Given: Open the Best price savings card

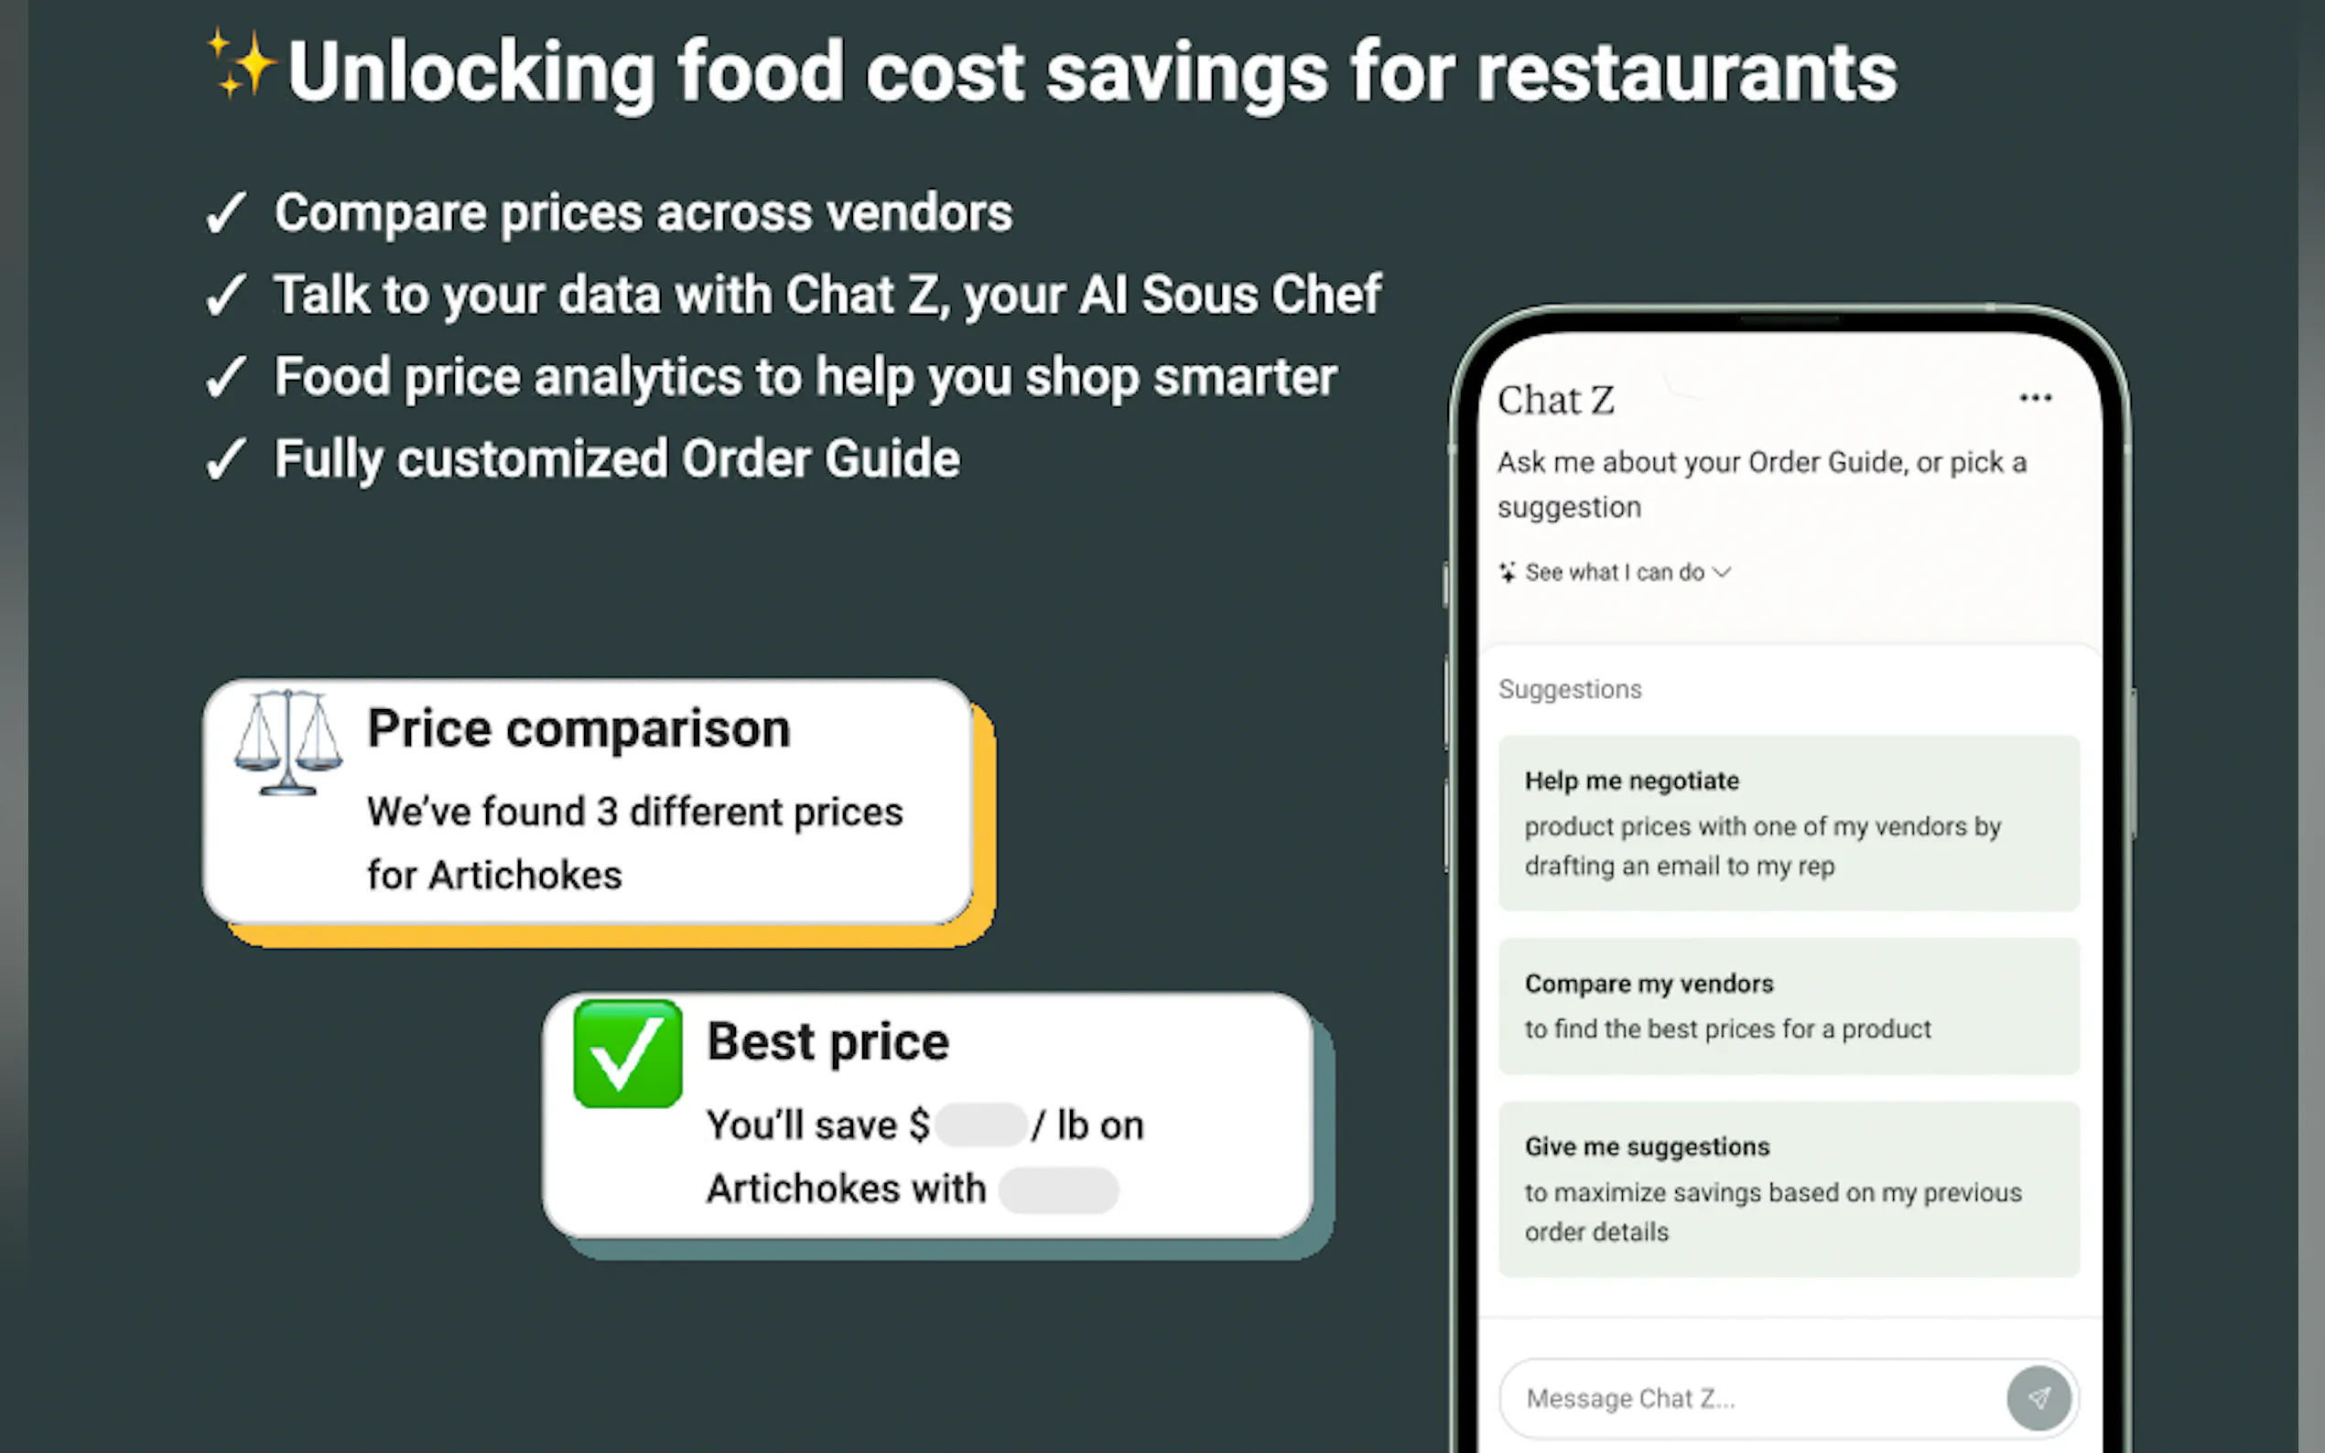Looking at the screenshot, I should click(x=927, y=1114).
